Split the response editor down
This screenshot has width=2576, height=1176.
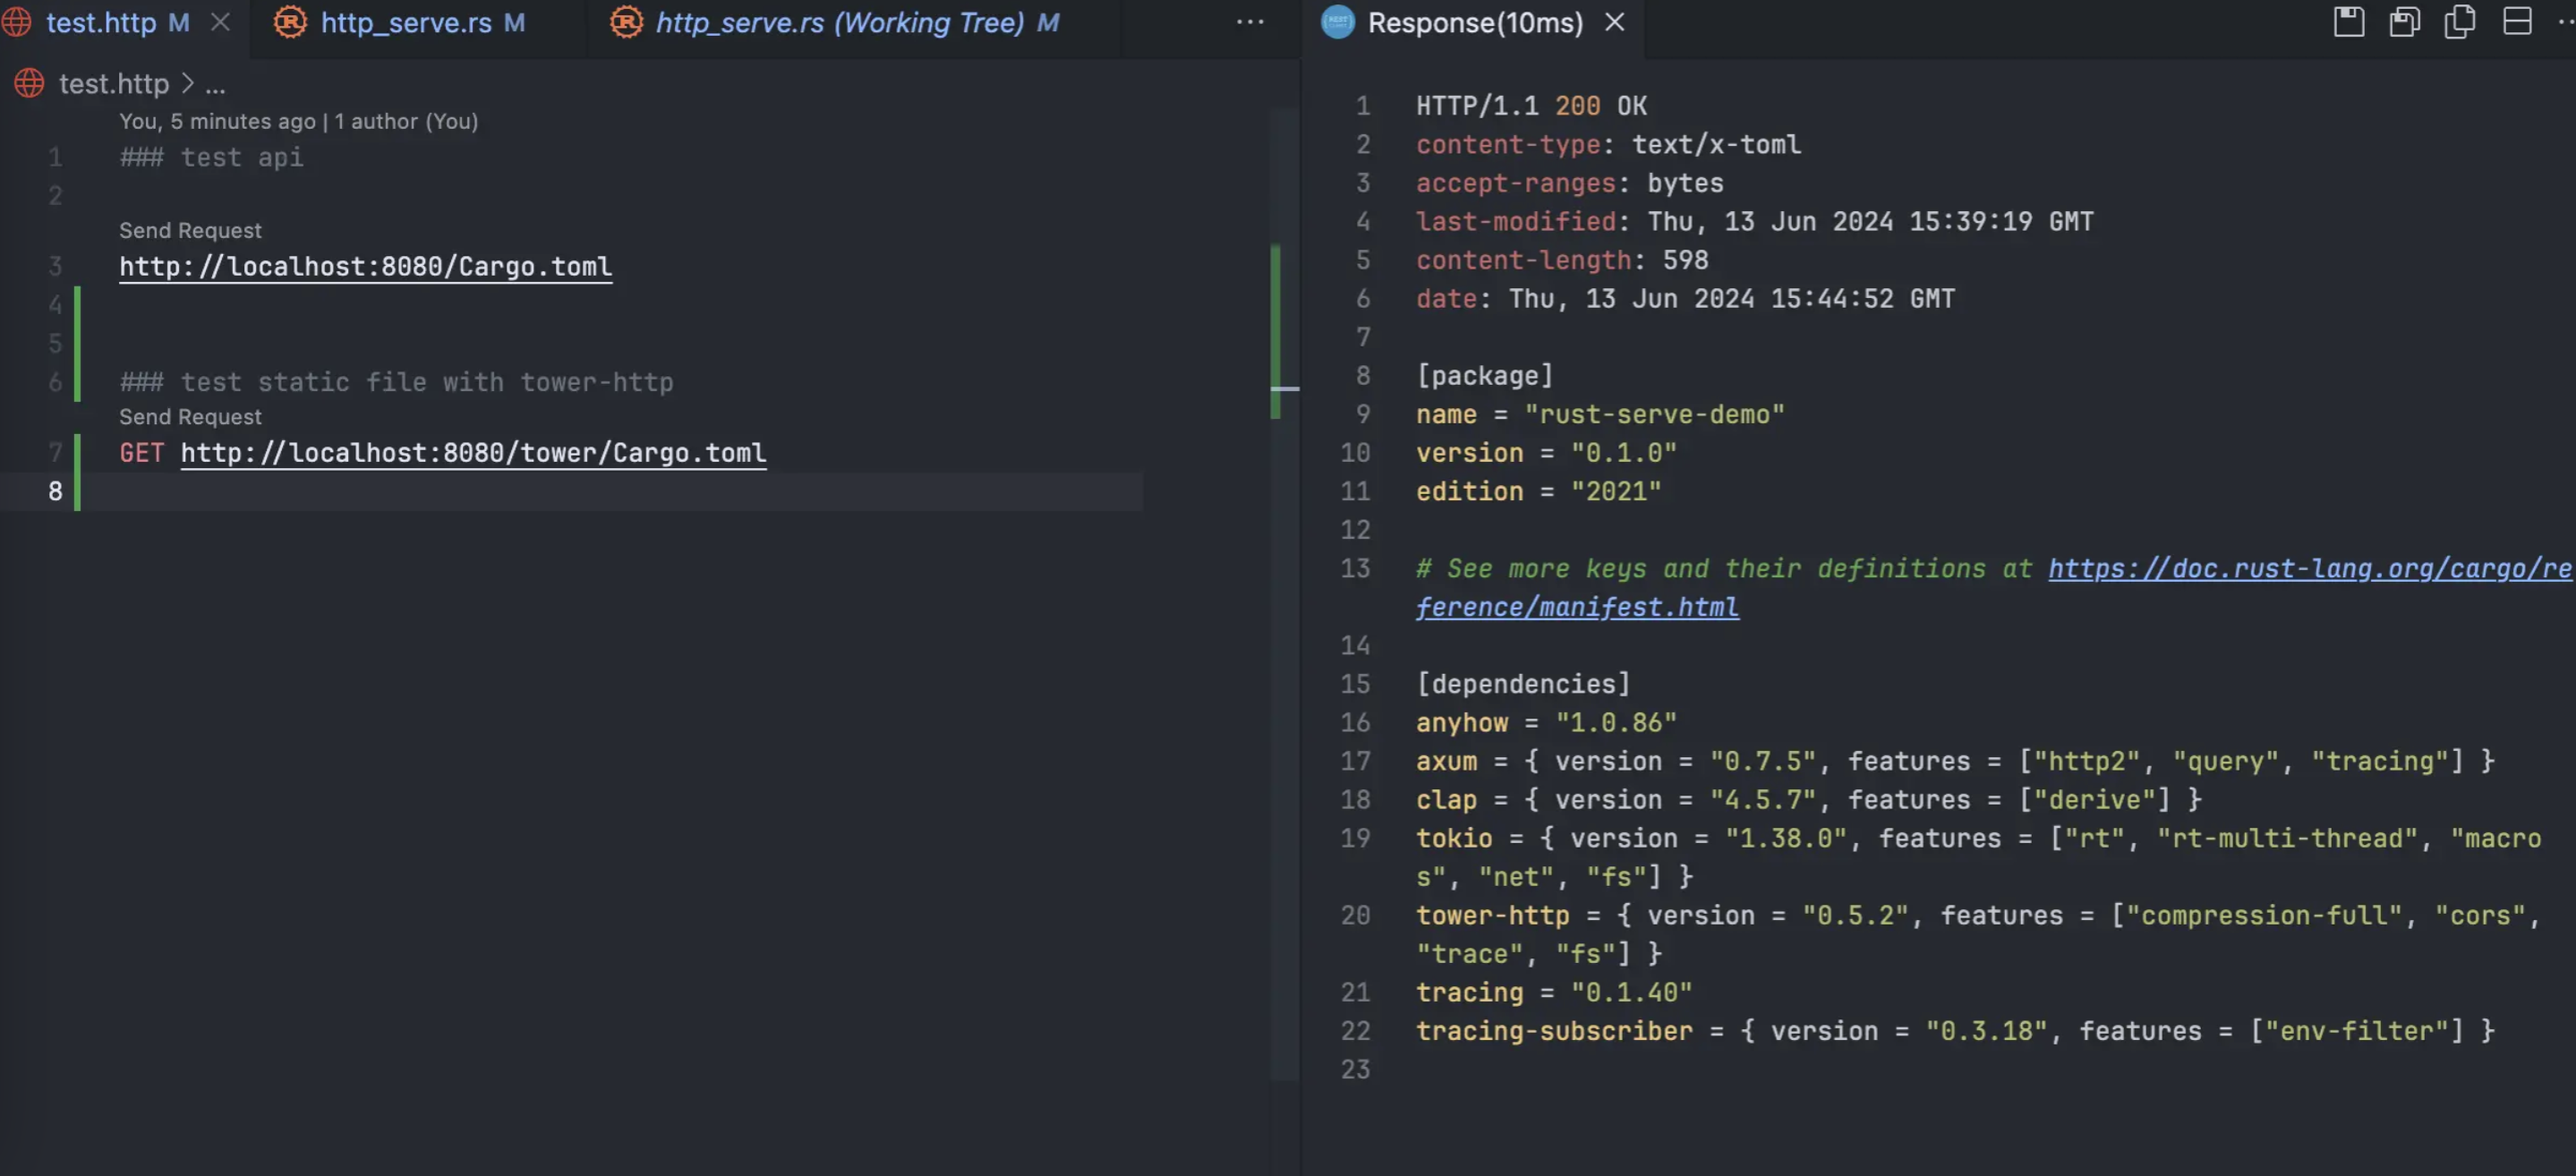click(2516, 21)
